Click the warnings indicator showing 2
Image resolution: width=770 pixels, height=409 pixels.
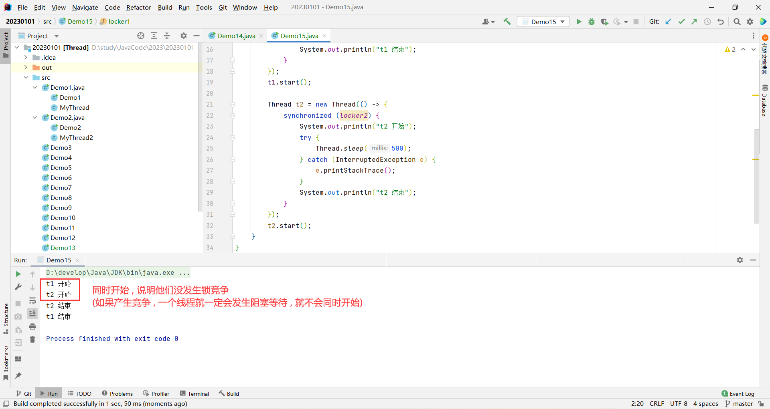pos(730,49)
